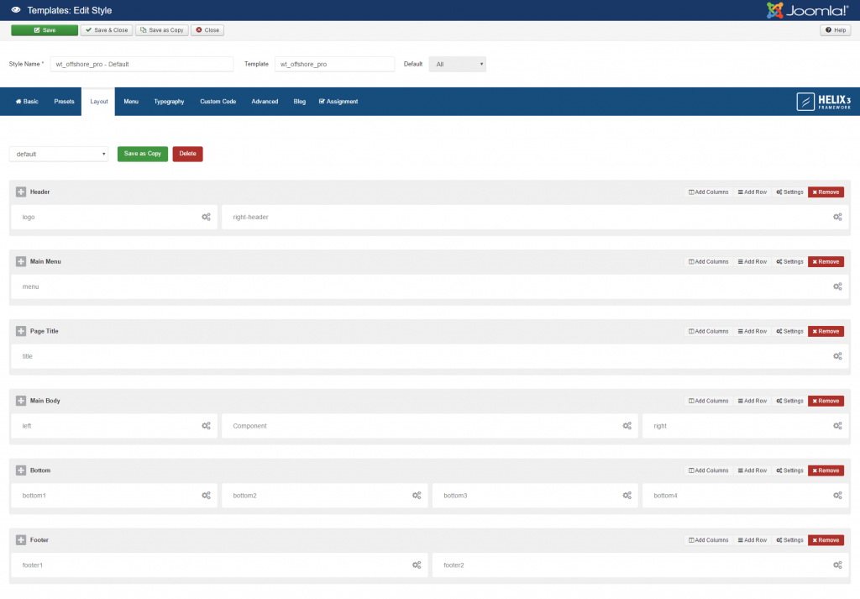Open the default layout selector dropdown

[x=58, y=154]
